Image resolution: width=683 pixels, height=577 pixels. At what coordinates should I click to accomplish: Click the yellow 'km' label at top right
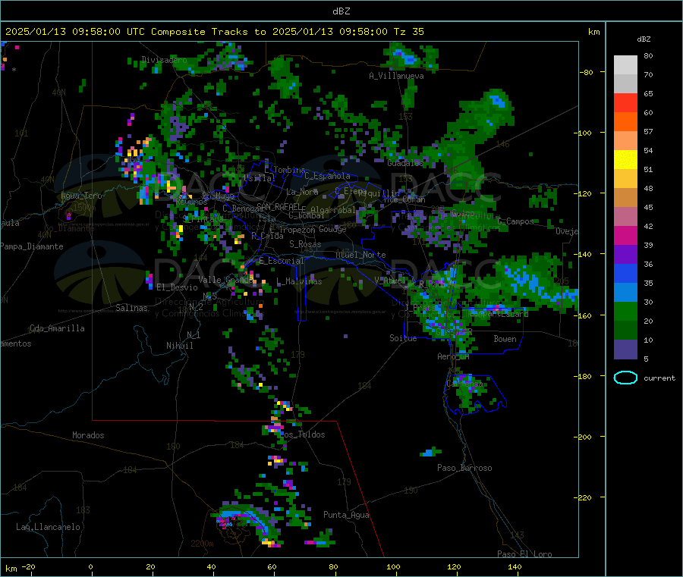(593, 32)
